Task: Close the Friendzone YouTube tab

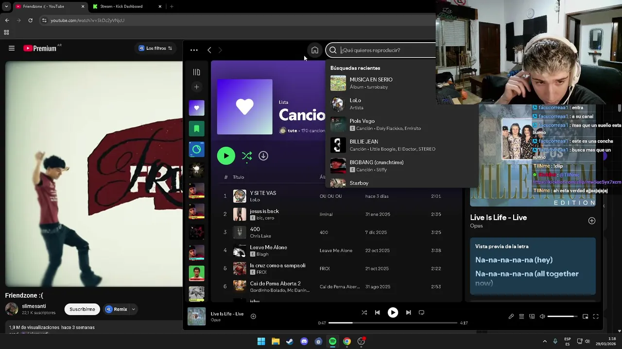Action: pyautogui.click(x=83, y=6)
